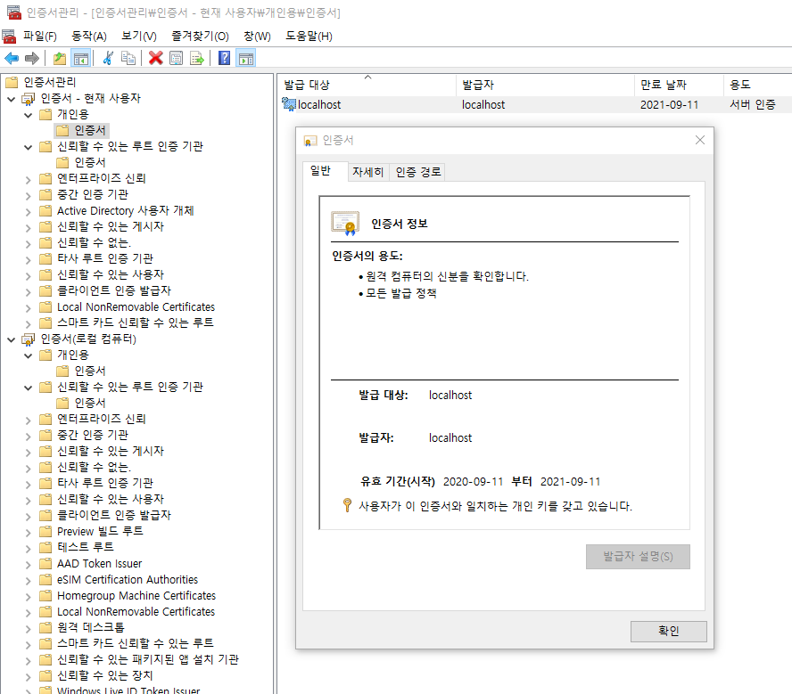This screenshot has width=792, height=694.
Task: Click the Export List toolbar icon
Action: click(x=196, y=58)
